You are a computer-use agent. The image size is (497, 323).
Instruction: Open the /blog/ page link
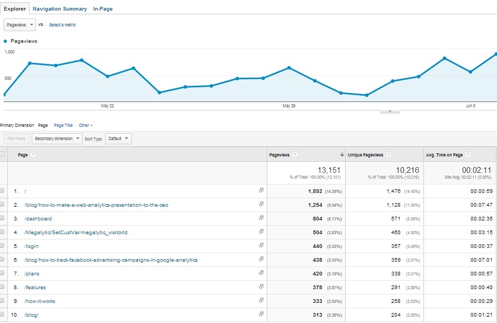click(32, 315)
